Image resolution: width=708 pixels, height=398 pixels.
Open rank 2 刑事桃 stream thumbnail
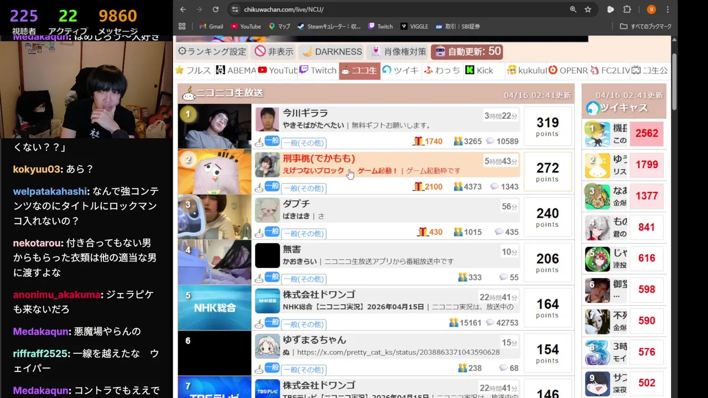coord(215,171)
